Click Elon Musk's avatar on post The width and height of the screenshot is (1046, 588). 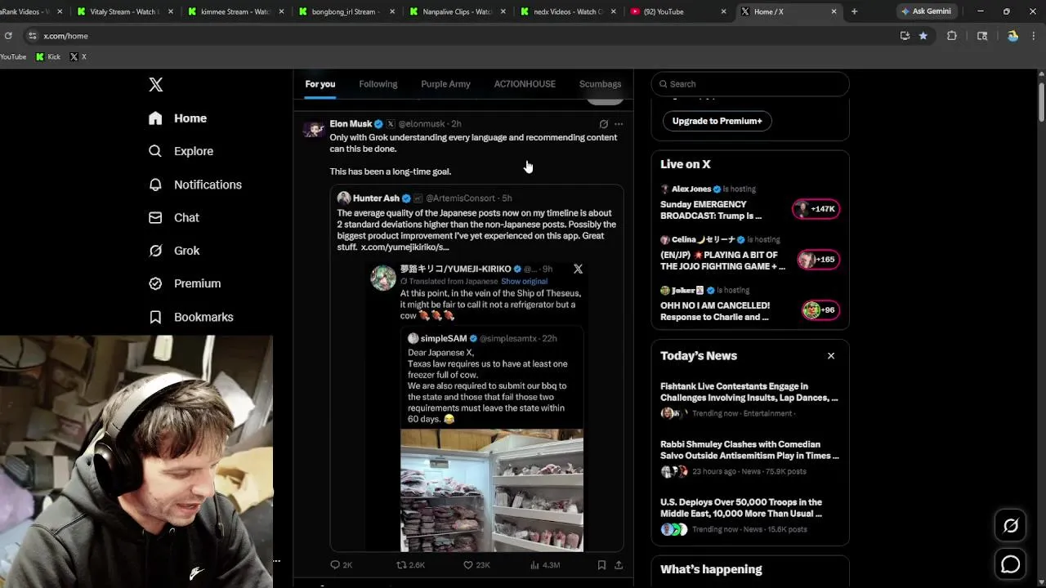(x=314, y=130)
